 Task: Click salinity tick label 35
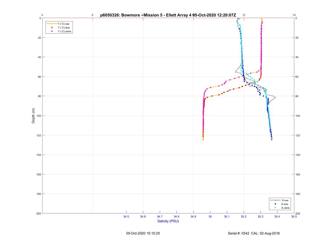pos(210,216)
